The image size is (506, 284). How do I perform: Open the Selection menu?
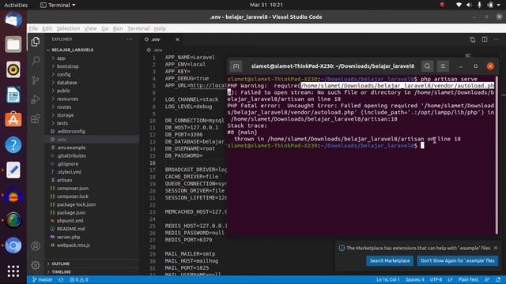68,28
